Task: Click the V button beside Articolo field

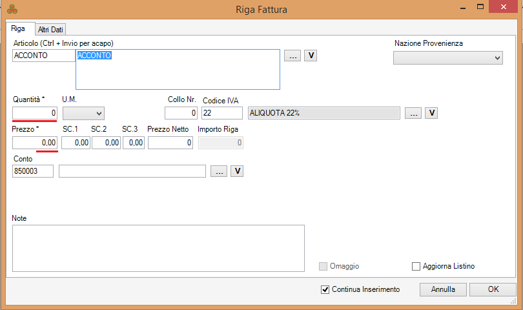Action: pyautogui.click(x=311, y=56)
